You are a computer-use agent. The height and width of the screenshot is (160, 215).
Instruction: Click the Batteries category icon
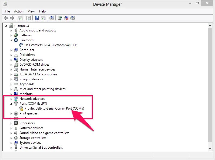coord(16,35)
